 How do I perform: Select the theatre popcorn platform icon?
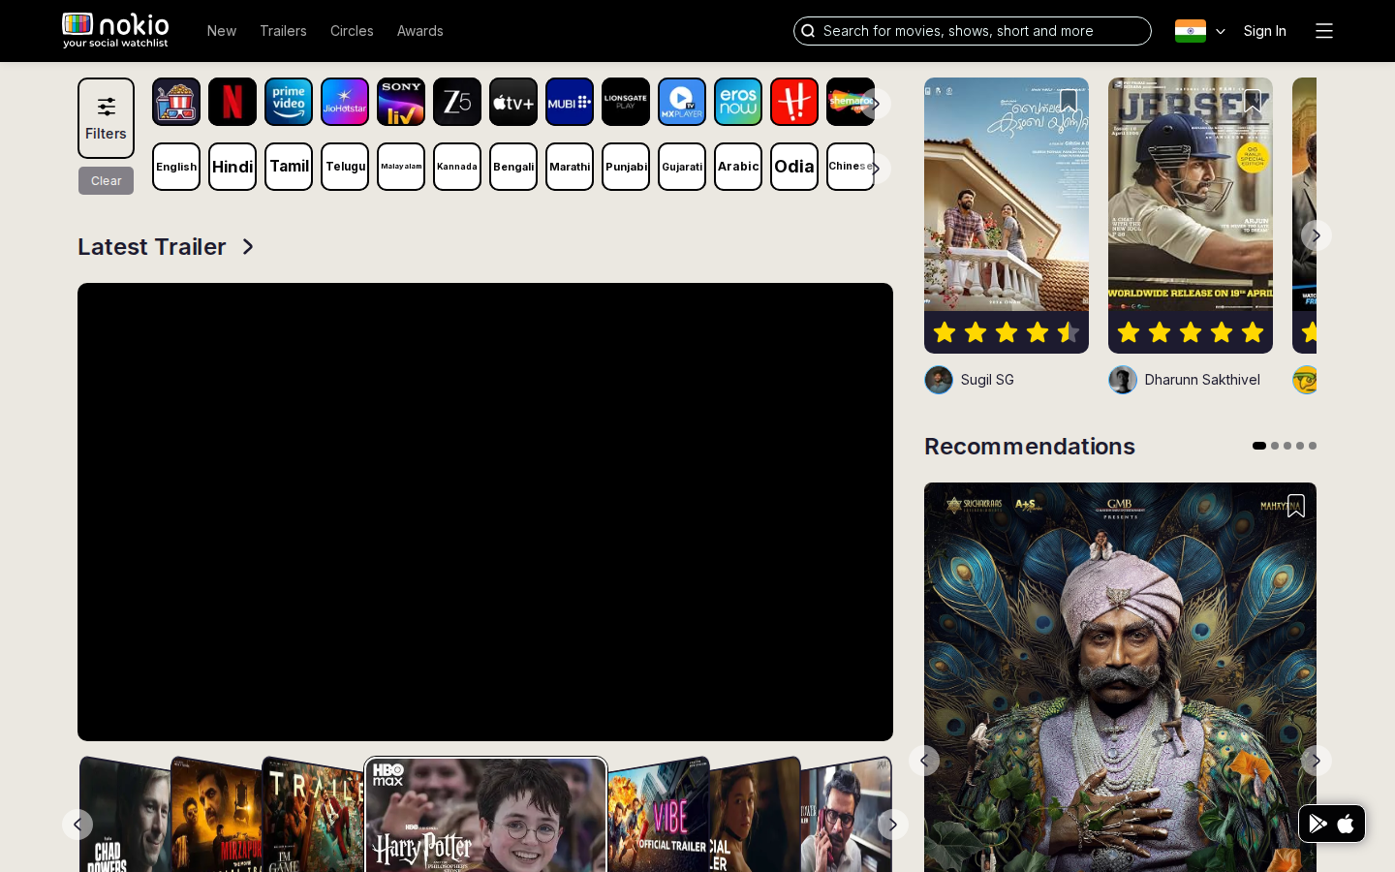tap(176, 102)
